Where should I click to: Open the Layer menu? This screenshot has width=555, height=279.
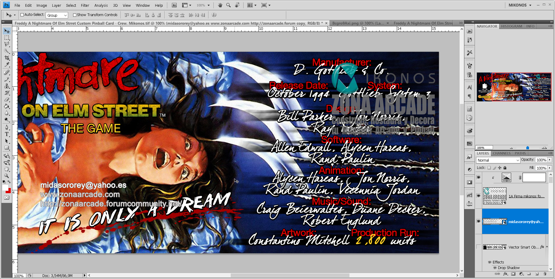point(56,5)
